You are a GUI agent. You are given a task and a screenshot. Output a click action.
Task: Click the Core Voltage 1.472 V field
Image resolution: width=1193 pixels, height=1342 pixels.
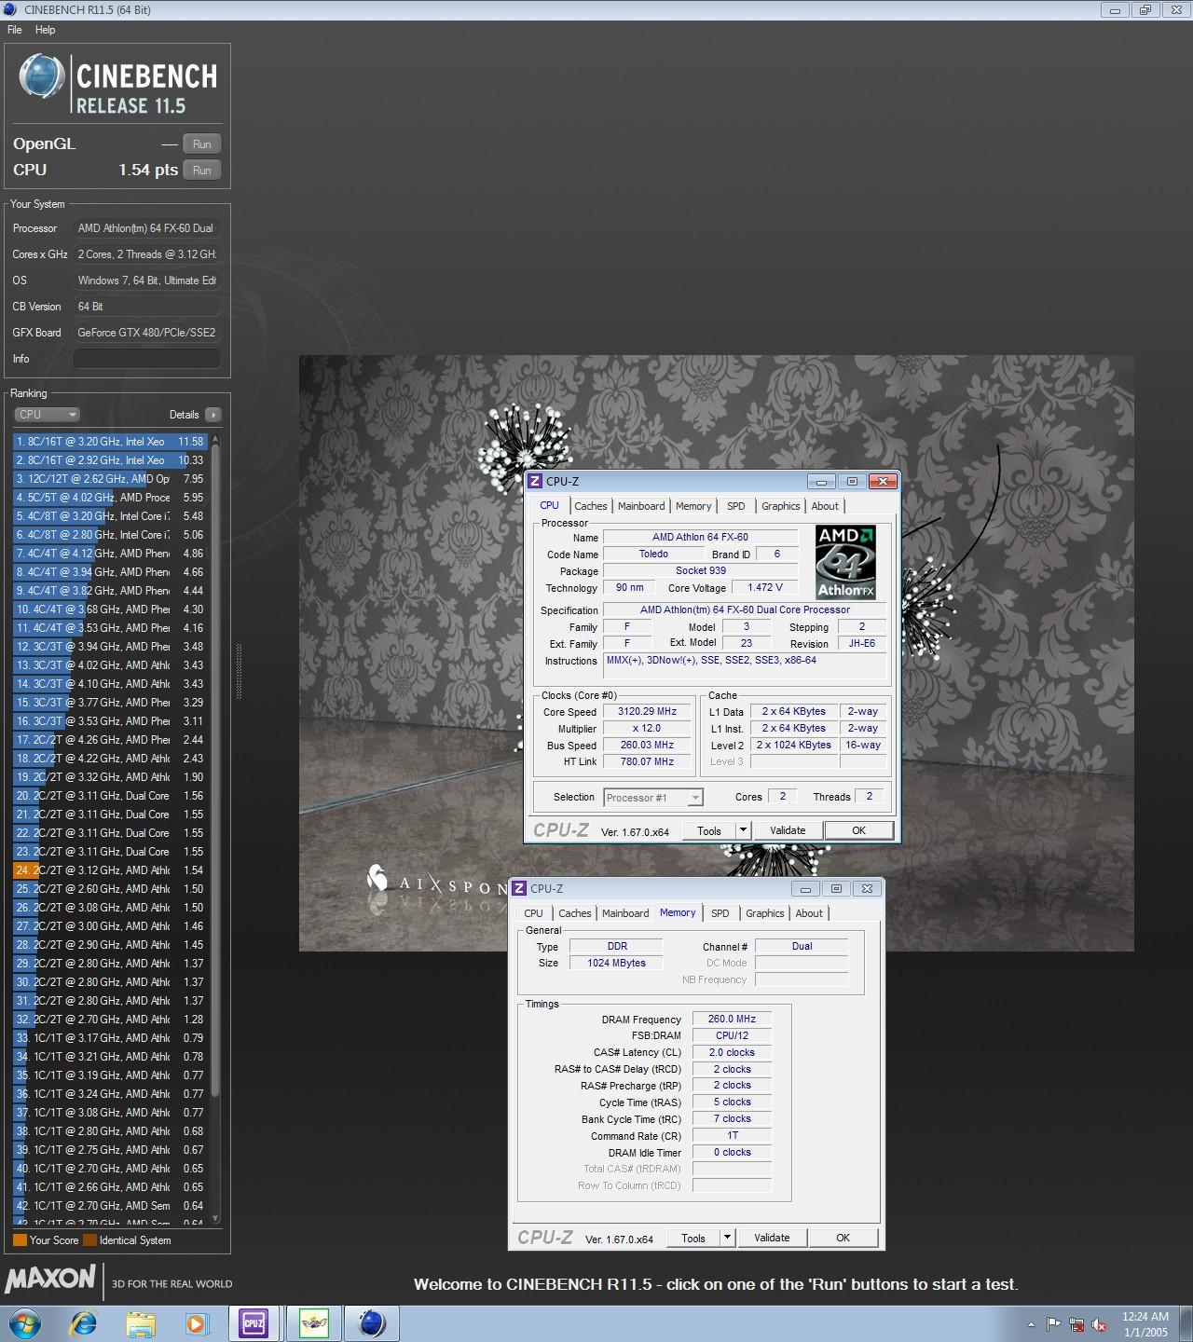pos(765,588)
